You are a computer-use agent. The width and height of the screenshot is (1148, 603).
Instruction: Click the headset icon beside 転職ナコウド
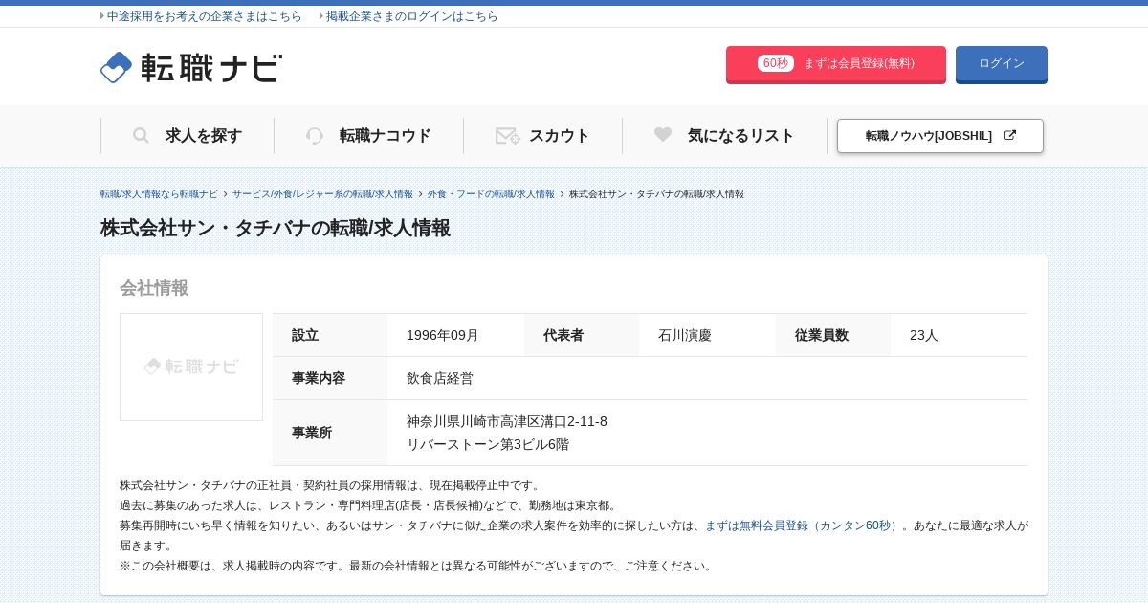pyautogui.click(x=315, y=136)
